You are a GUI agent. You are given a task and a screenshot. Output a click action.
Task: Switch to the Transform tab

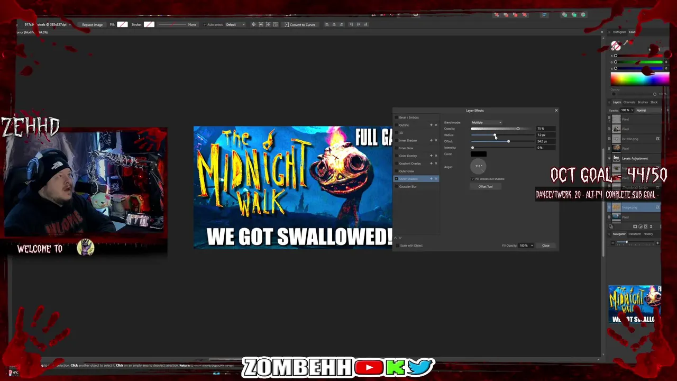634,234
